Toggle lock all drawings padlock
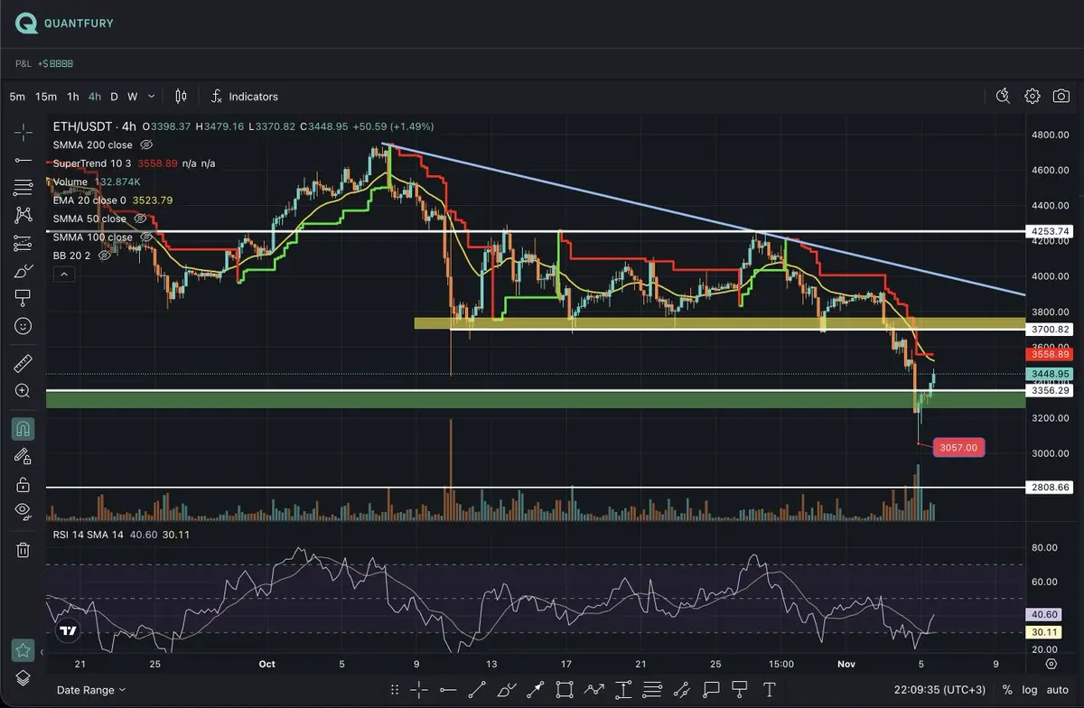This screenshot has width=1084, height=708. 23,484
